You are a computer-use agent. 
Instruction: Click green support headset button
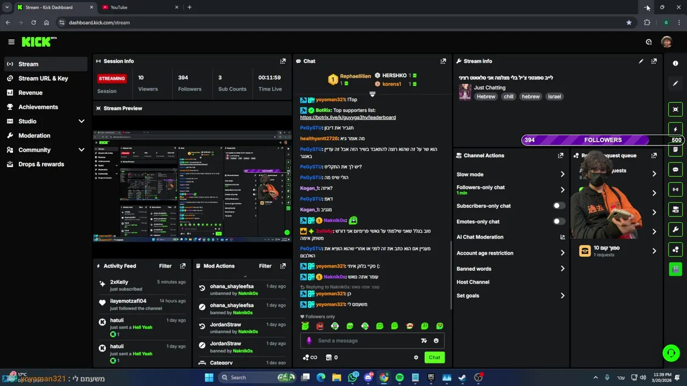pyautogui.click(x=671, y=353)
